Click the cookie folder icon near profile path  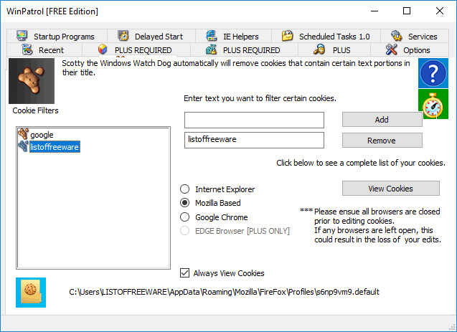tap(31, 293)
